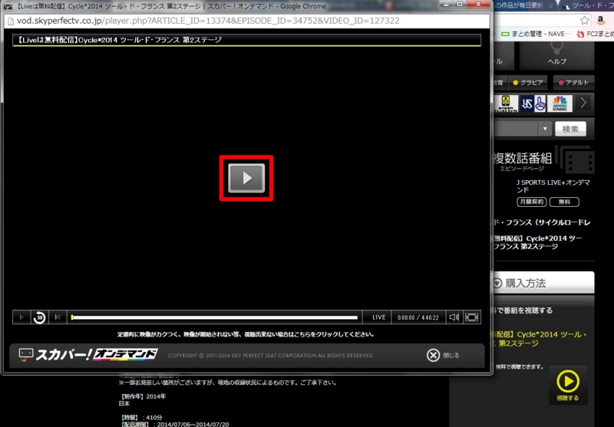Expand the 購入方法 section
Viewport: 614px width, 427px height.
tap(543, 283)
